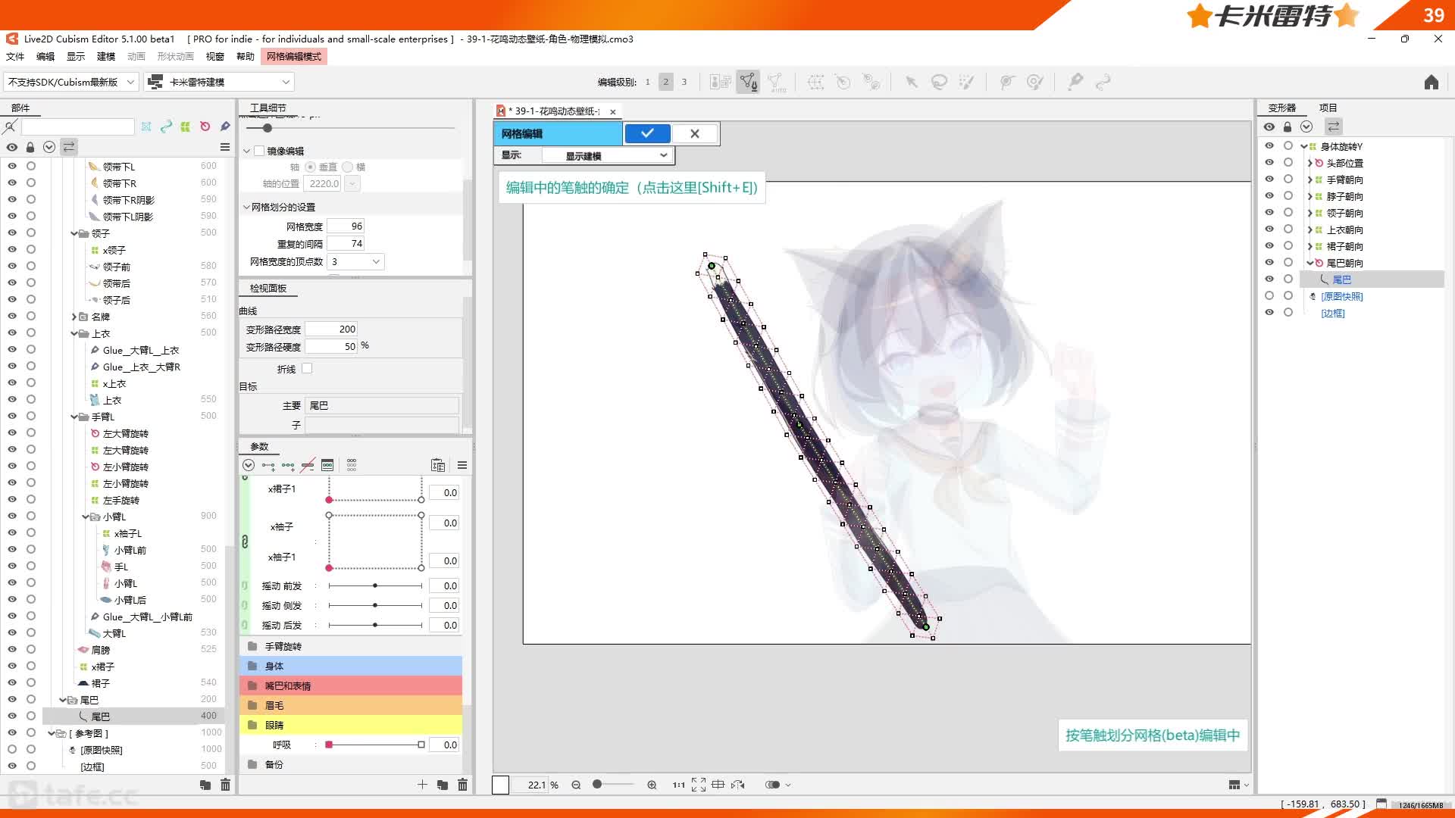Enable the 折线 polyline checkbox

coord(307,369)
